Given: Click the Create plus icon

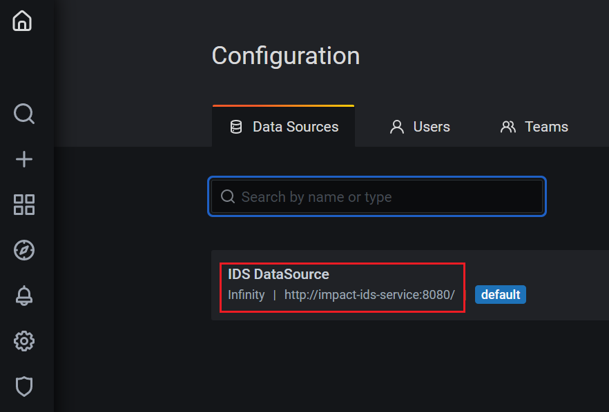Looking at the screenshot, I should (24, 159).
